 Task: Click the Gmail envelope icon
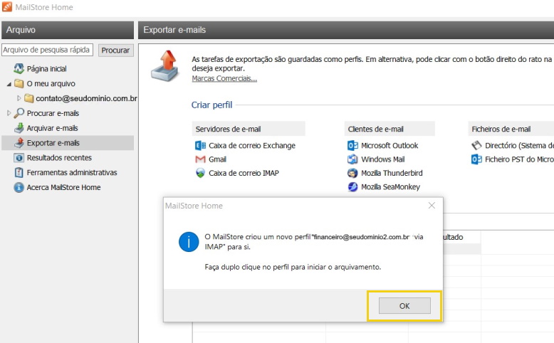[x=200, y=159]
